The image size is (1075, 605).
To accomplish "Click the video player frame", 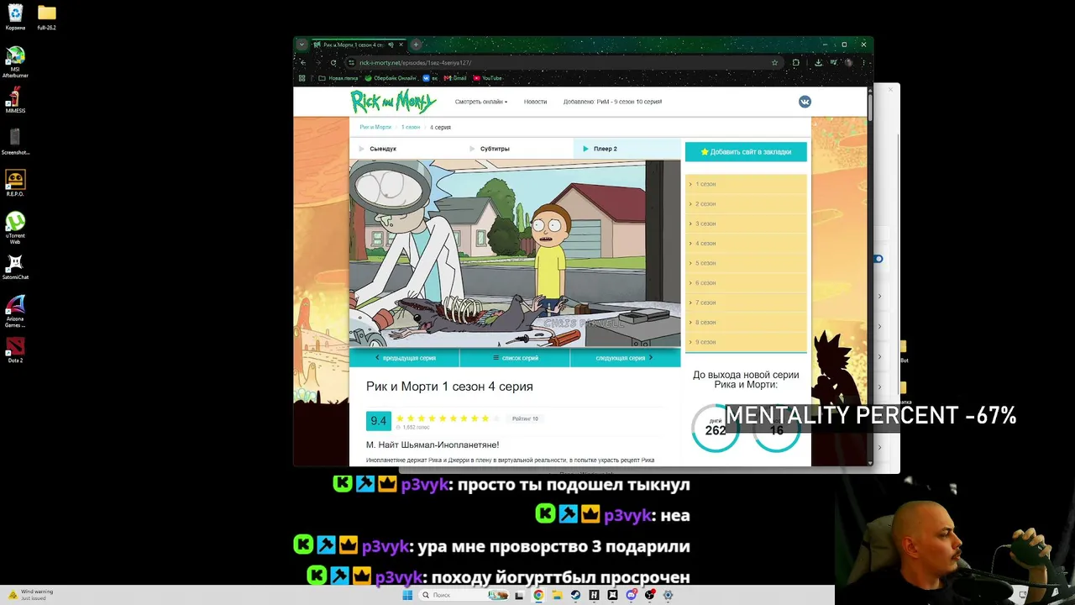I will point(515,253).
